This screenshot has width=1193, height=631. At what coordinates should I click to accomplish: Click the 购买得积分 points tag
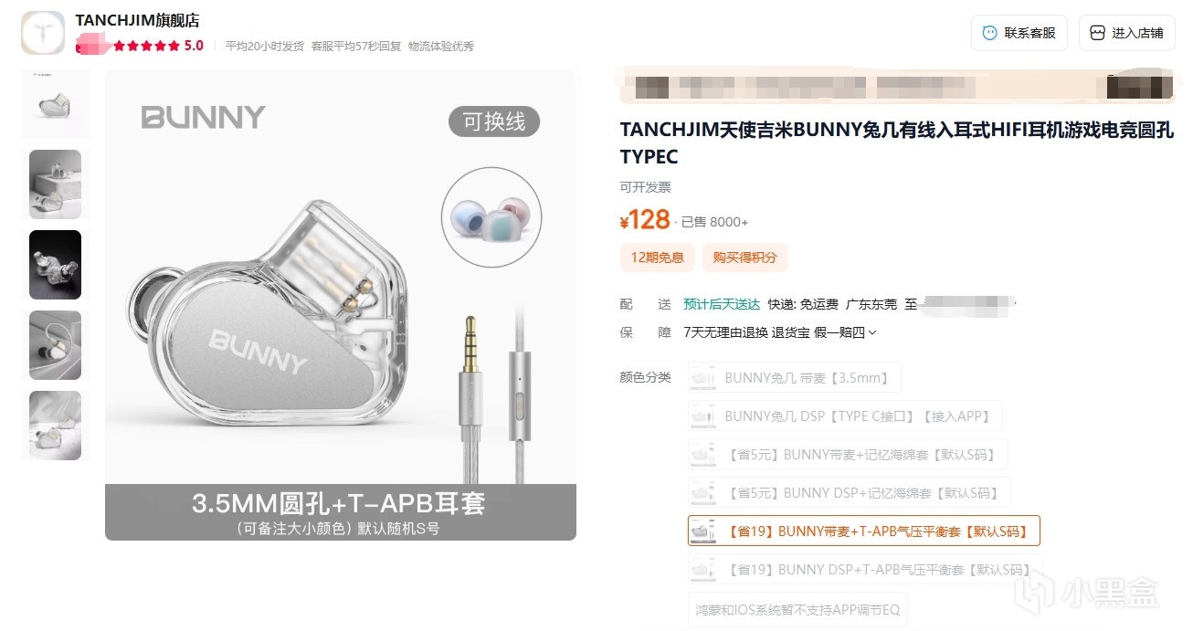(744, 258)
